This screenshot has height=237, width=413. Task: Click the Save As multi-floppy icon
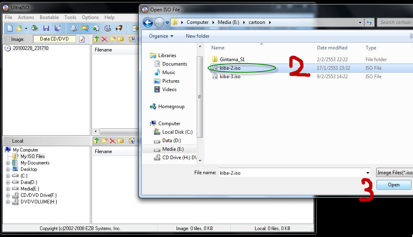(x=57, y=28)
